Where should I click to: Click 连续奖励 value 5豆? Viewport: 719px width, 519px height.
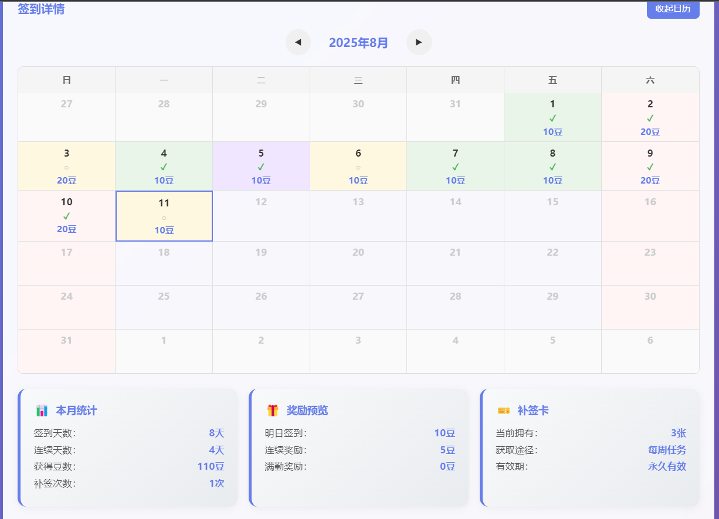click(447, 450)
